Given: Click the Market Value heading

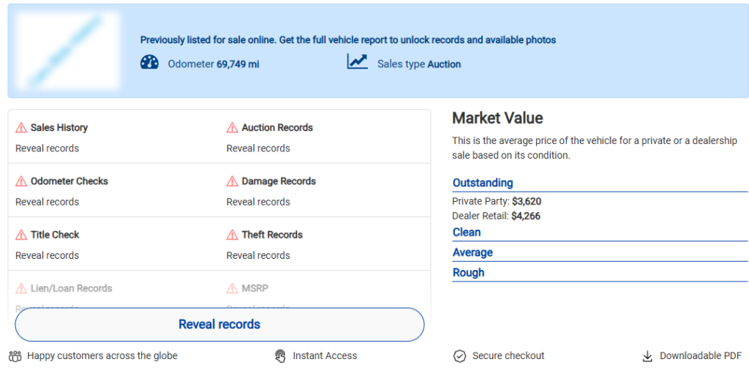Looking at the screenshot, I should 497,118.
